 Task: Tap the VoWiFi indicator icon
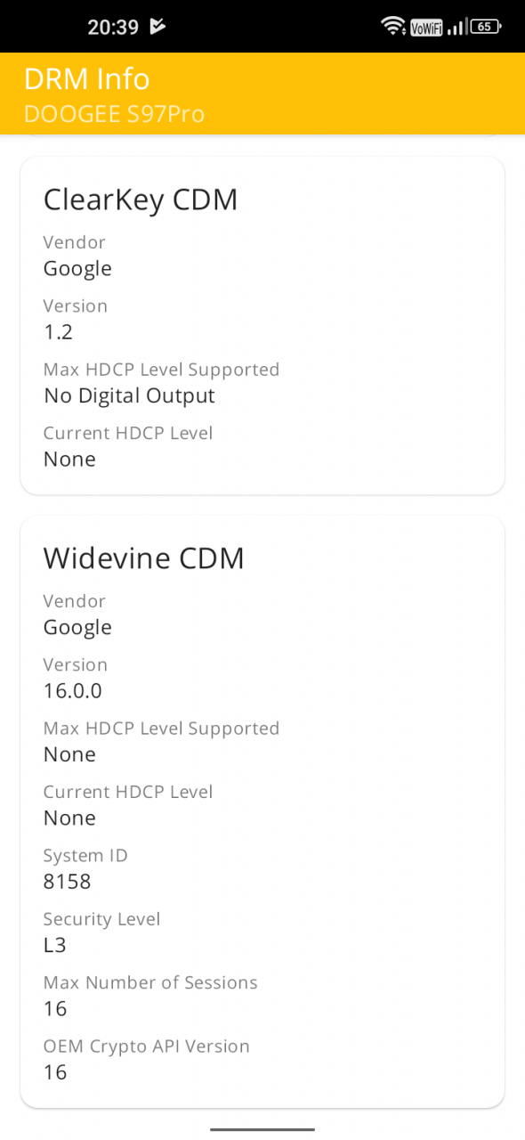click(x=426, y=28)
